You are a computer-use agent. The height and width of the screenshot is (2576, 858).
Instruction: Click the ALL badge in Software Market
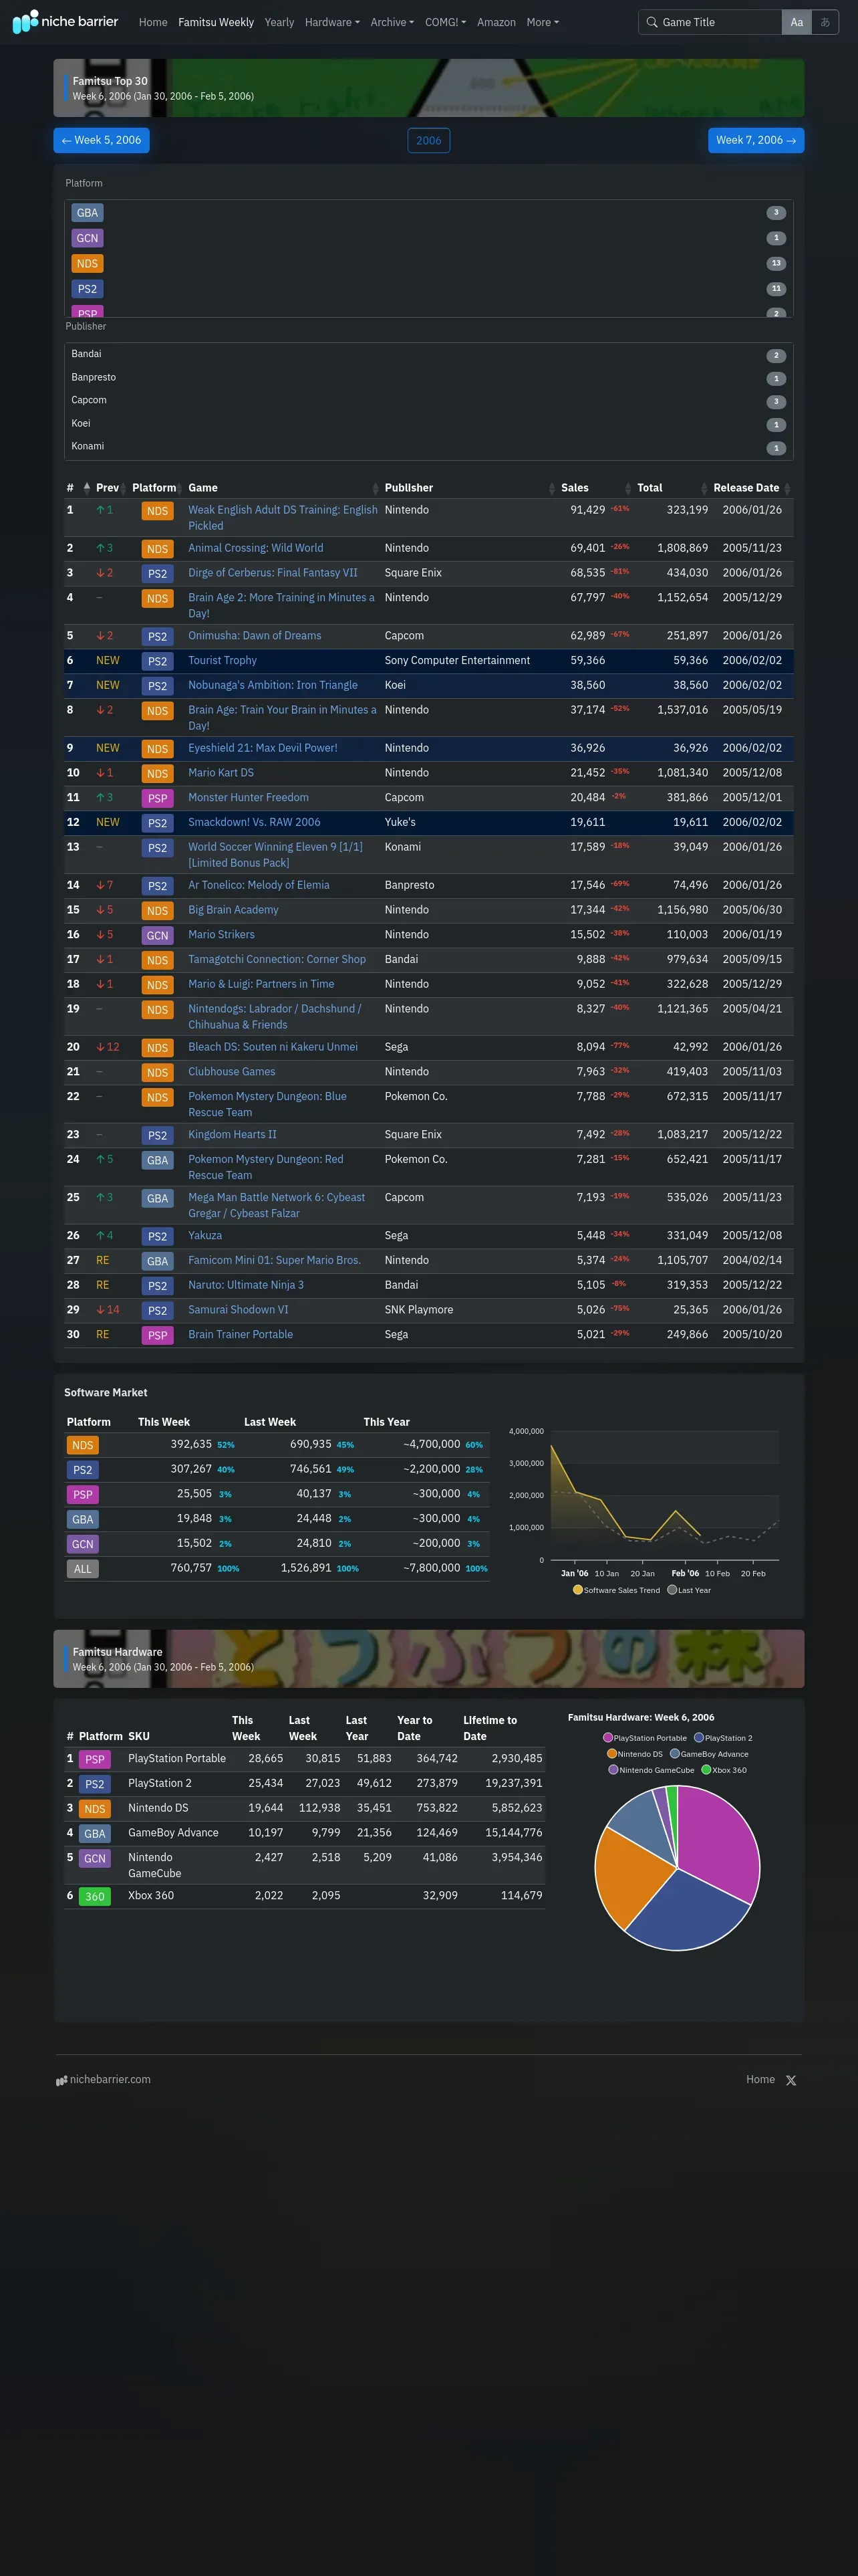click(x=83, y=1570)
